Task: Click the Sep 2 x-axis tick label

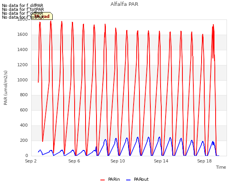Action: tap(31, 161)
